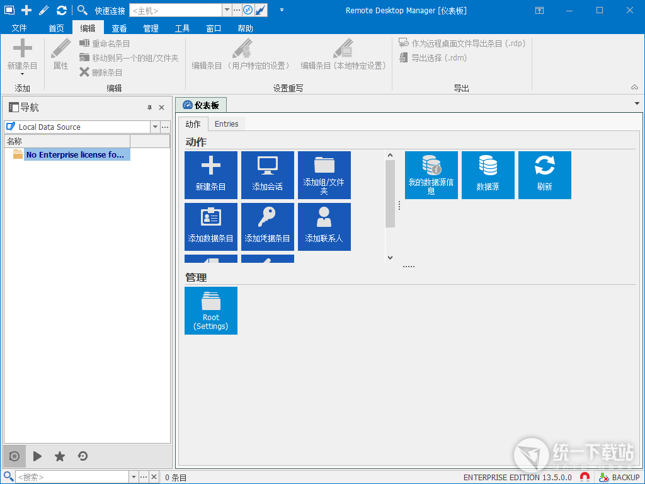The image size is (645, 484).
Task: Open the host field dropdown arrow
Action: 227,10
